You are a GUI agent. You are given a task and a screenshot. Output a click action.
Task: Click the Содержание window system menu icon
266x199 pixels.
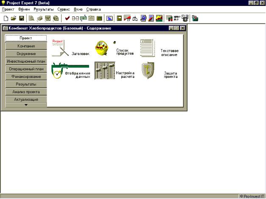tap(5, 28)
